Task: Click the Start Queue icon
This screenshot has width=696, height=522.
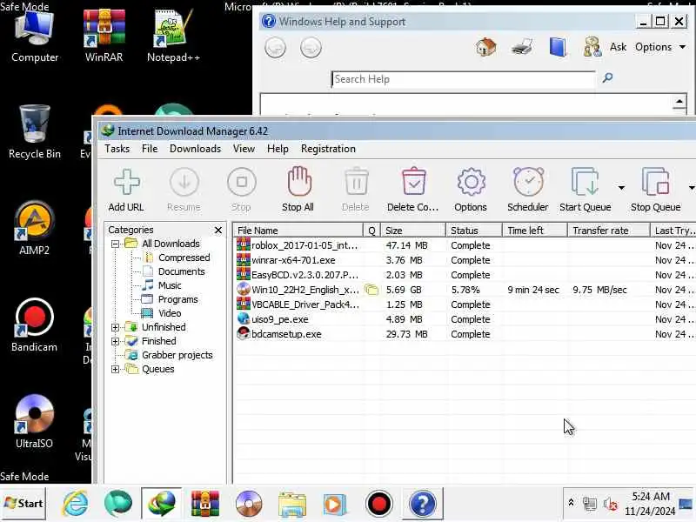Action: tap(585, 181)
